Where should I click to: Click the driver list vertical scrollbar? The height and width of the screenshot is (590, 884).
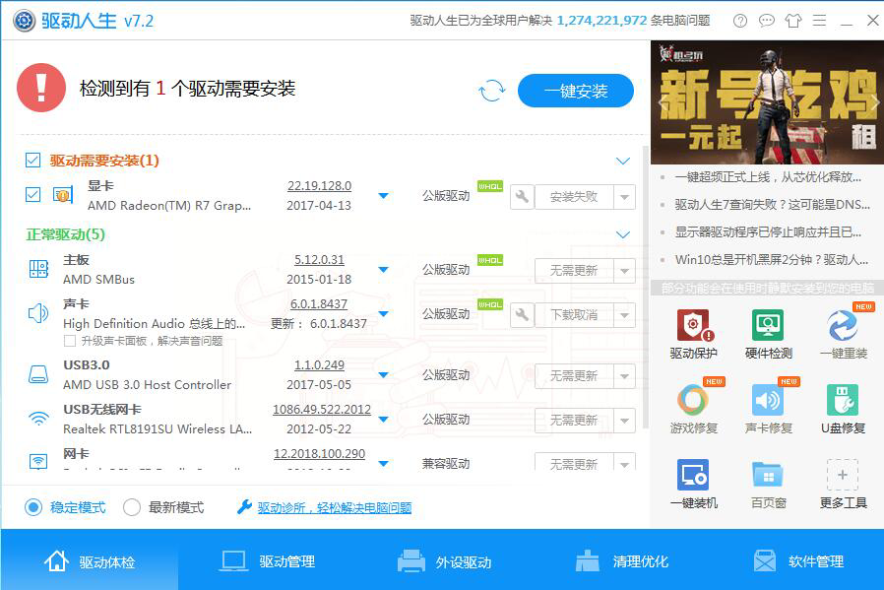646,287
